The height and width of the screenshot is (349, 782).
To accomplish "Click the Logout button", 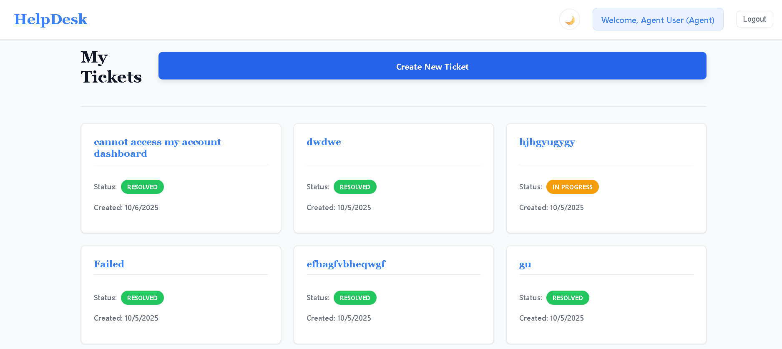I will click(754, 19).
